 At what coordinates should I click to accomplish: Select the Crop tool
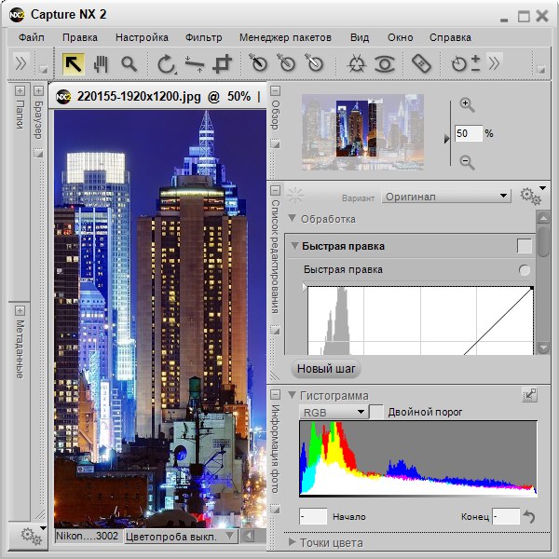tap(222, 64)
